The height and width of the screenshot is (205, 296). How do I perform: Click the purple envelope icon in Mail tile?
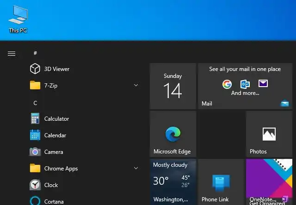pyautogui.click(x=263, y=83)
